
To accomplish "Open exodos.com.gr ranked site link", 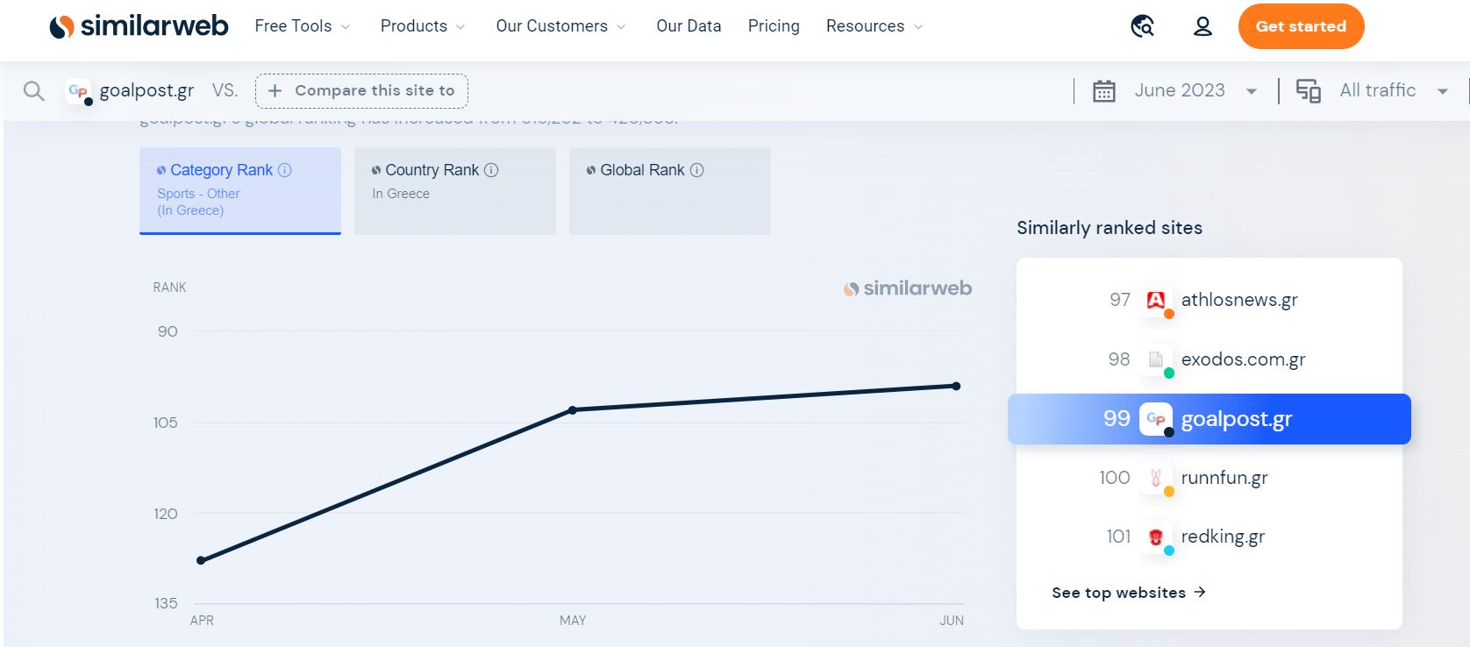I will (1243, 359).
